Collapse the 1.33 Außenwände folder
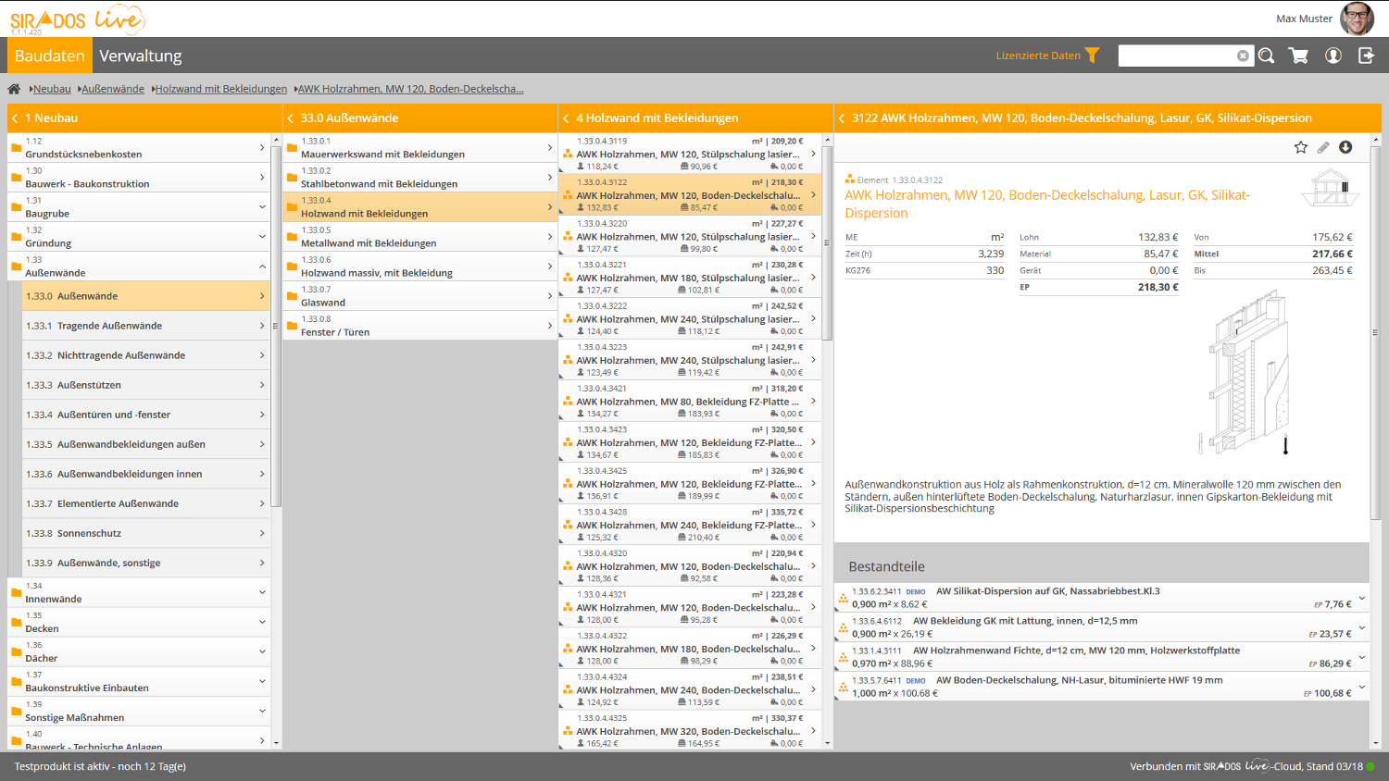This screenshot has width=1389, height=781. [x=262, y=267]
